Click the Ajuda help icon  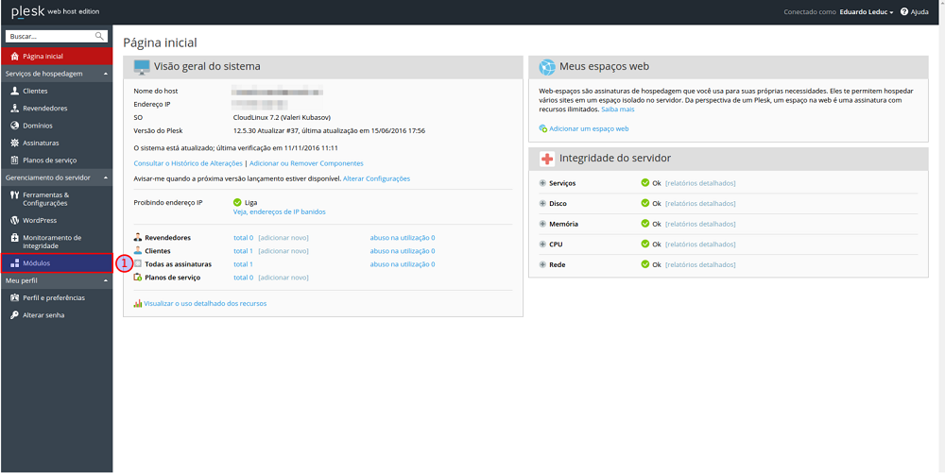[x=904, y=12]
